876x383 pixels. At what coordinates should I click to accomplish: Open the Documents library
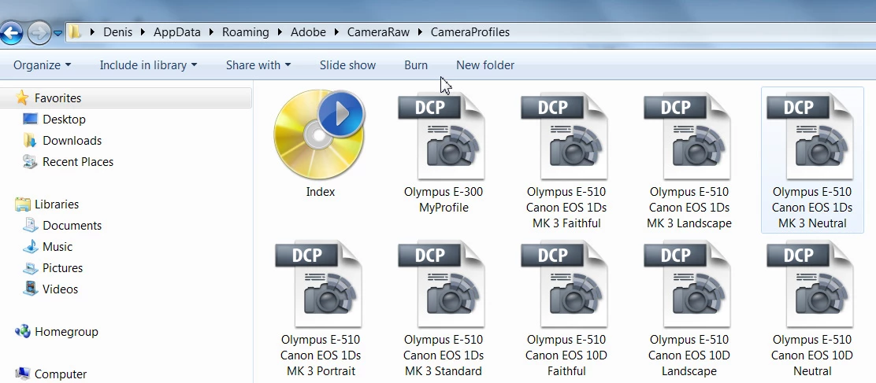72,225
